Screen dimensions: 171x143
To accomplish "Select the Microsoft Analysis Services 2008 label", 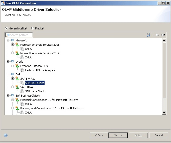I will (40, 45).
